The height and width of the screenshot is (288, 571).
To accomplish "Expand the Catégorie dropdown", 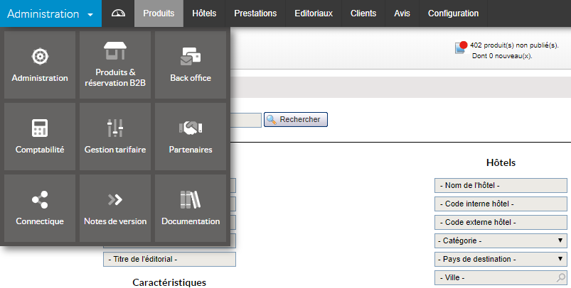I will pos(501,240).
